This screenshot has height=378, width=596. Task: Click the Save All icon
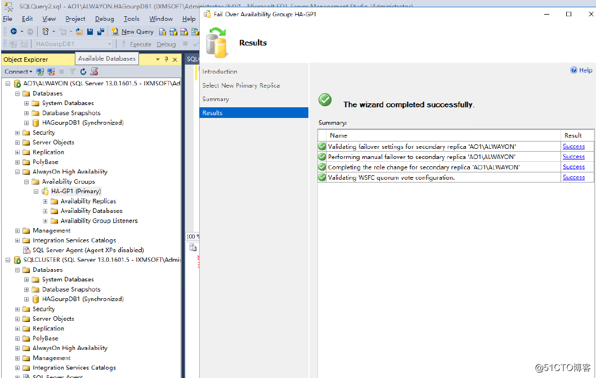101,31
